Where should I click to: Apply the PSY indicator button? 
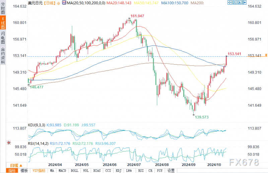click(x=160, y=171)
